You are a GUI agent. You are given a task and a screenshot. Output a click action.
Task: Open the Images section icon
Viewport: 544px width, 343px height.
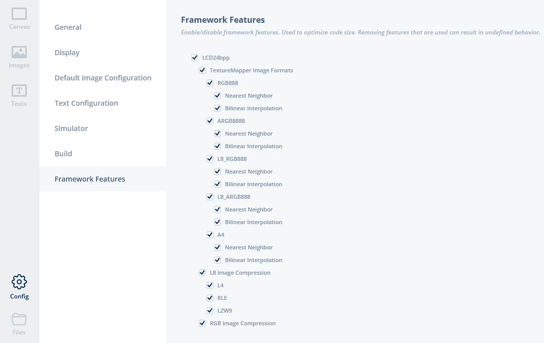click(19, 53)
